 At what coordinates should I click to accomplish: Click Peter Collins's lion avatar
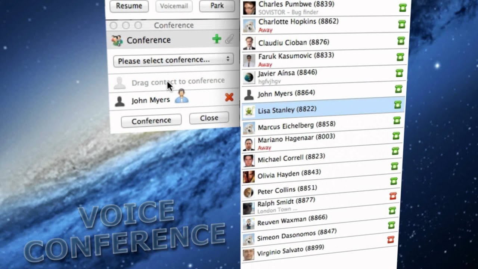[x=248, y=193]
